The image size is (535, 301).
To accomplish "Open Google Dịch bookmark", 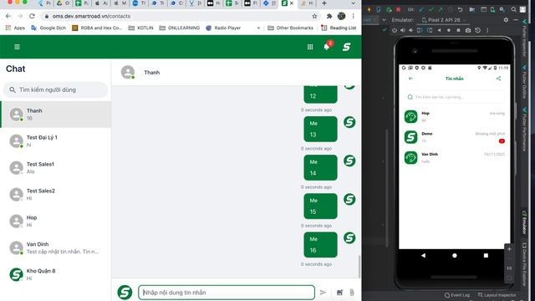I will [48, 28].
